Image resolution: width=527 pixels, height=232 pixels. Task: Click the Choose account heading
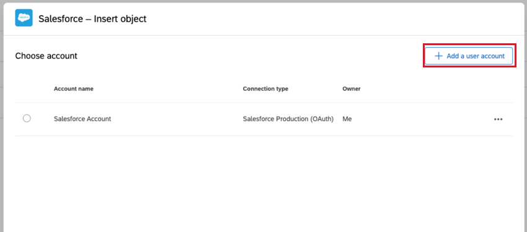[x=46, y=56]
